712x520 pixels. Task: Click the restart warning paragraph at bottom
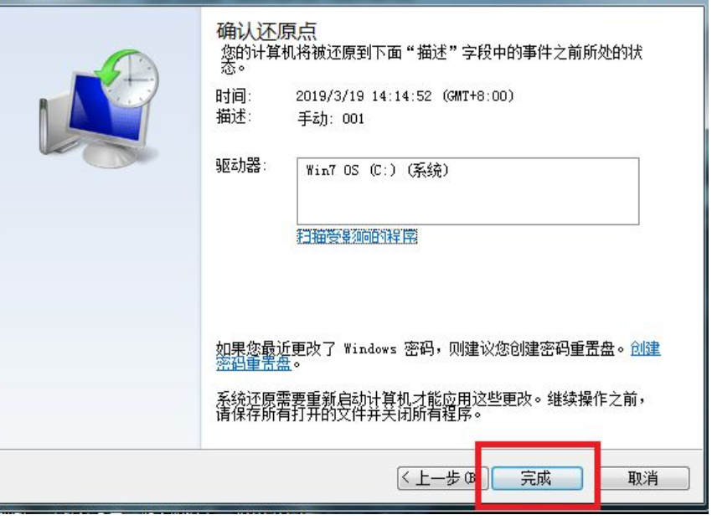point(431,408)
